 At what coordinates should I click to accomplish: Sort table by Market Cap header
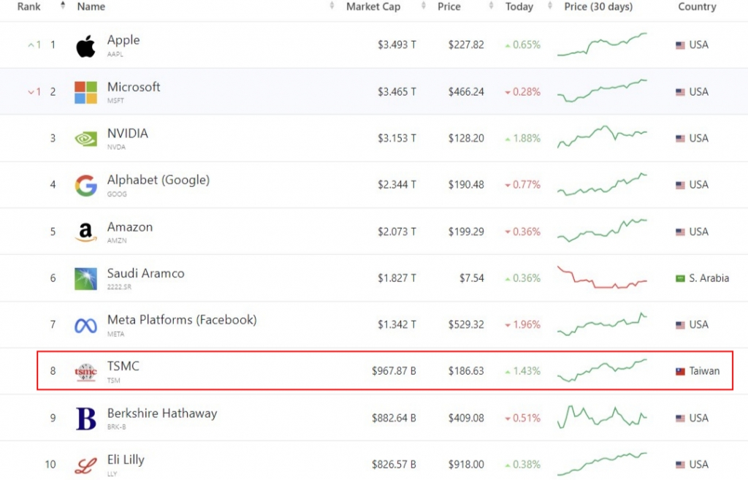tap(373, 7)
